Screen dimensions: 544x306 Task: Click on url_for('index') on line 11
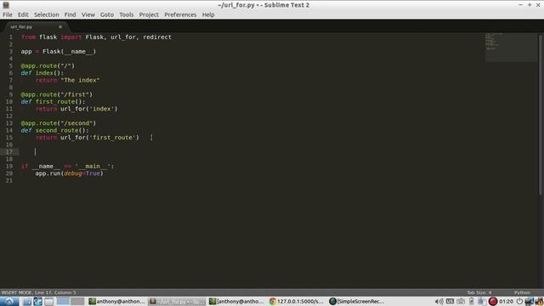point(89,109)
